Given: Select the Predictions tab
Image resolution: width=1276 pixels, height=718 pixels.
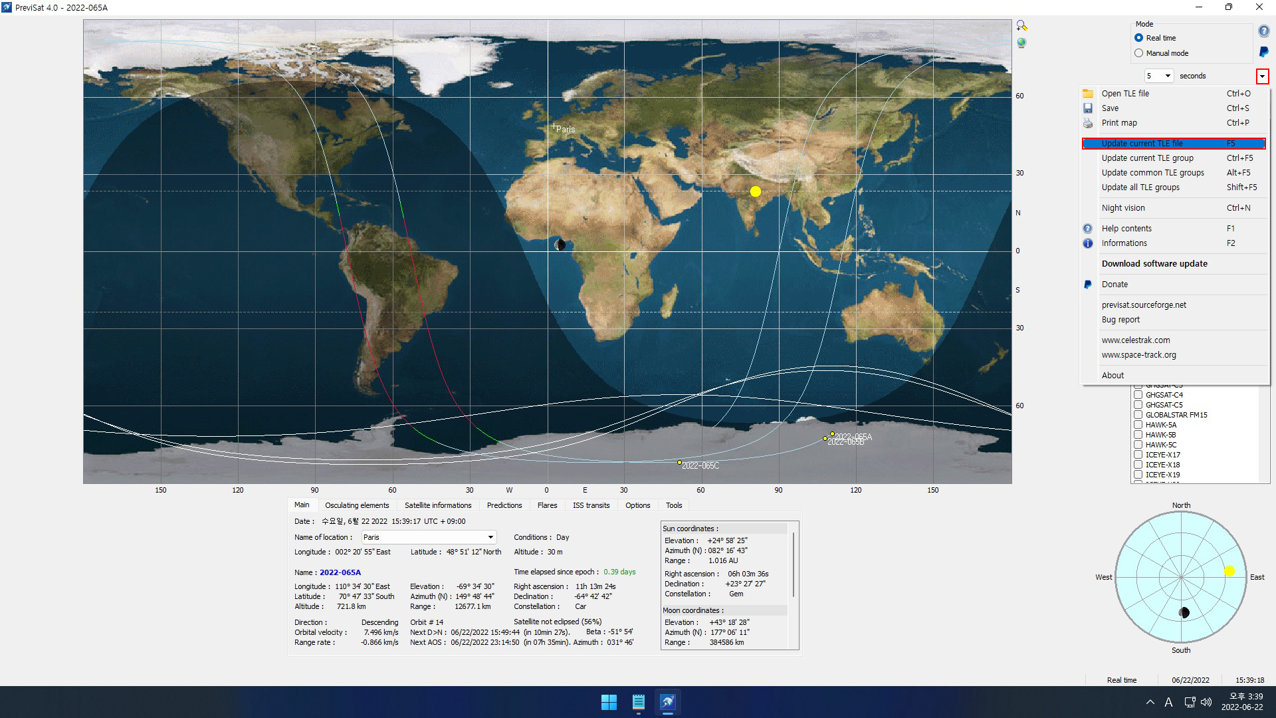Looking at the screenshot, I should click(x=504, y=505).
